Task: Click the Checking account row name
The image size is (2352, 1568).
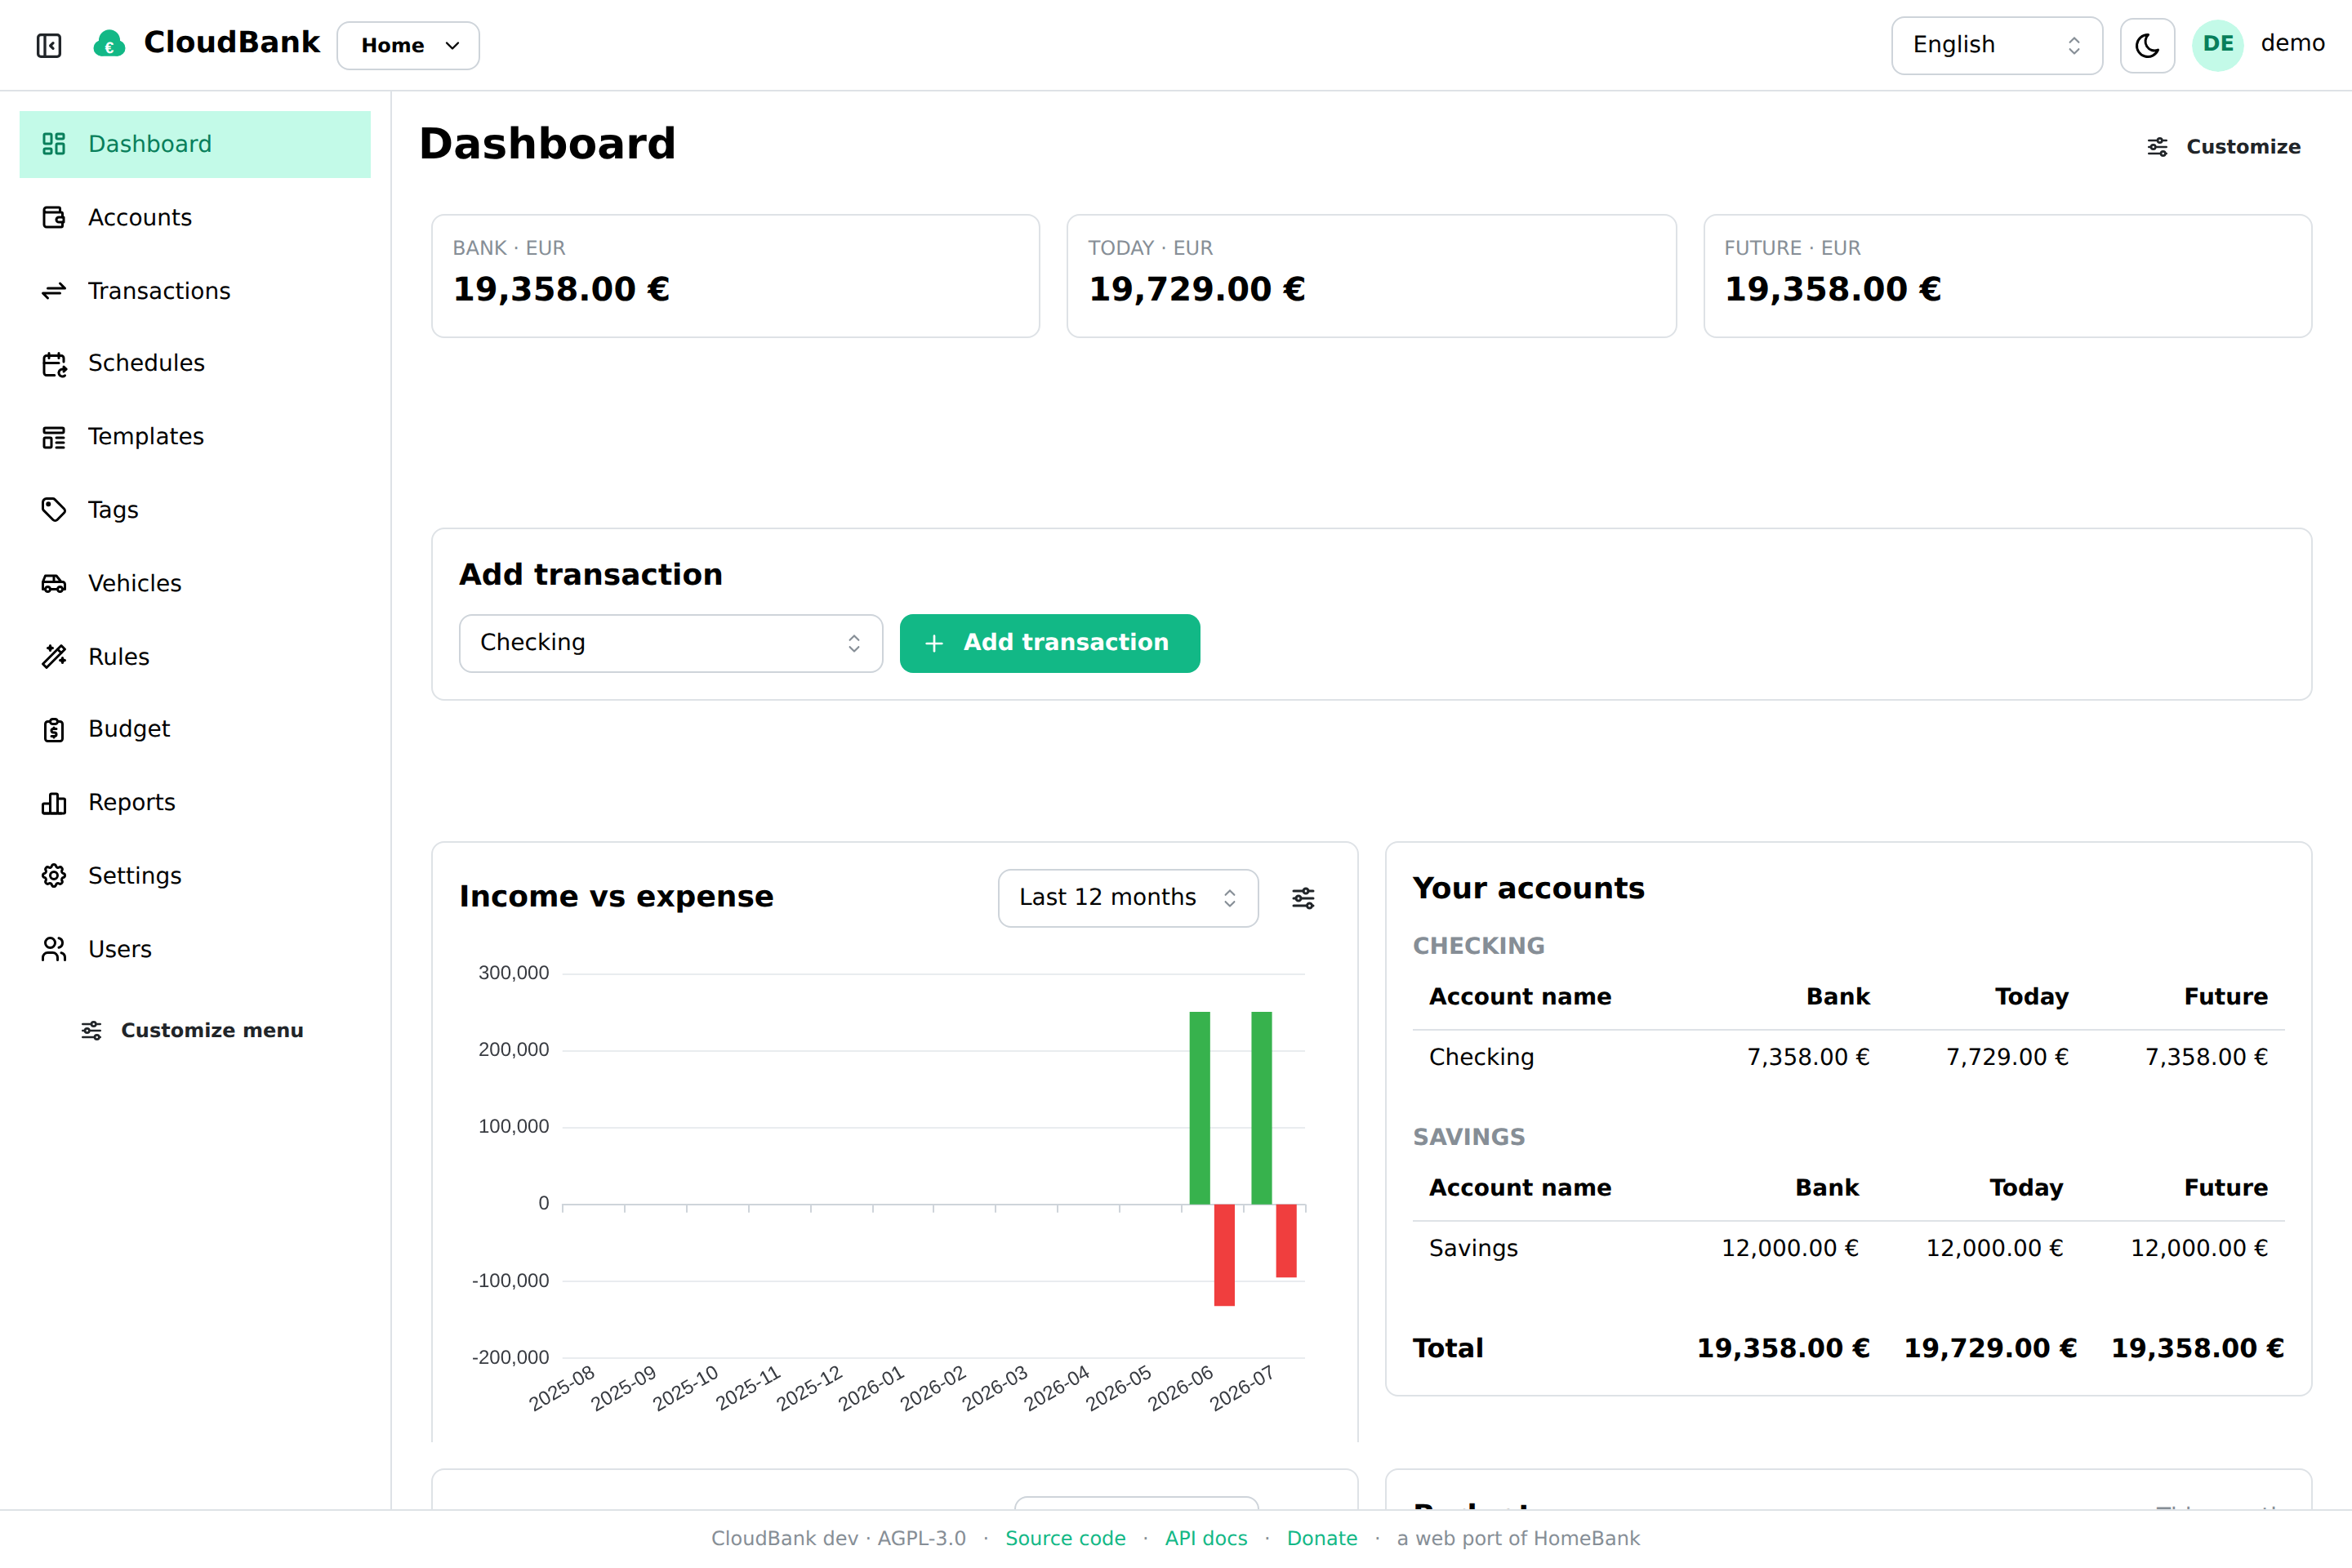Action: [1481, 1057]
